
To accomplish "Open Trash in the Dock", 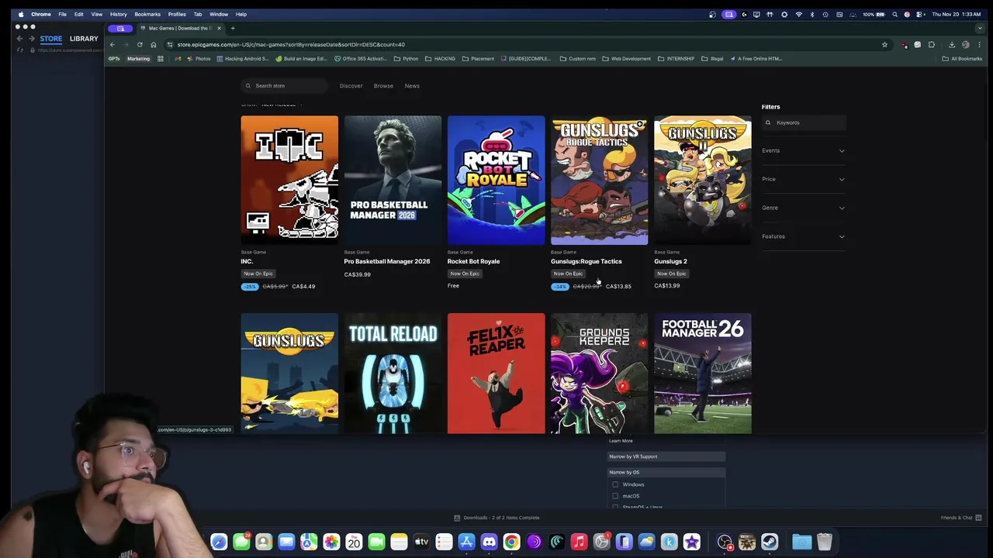I will tap(824, 542).
